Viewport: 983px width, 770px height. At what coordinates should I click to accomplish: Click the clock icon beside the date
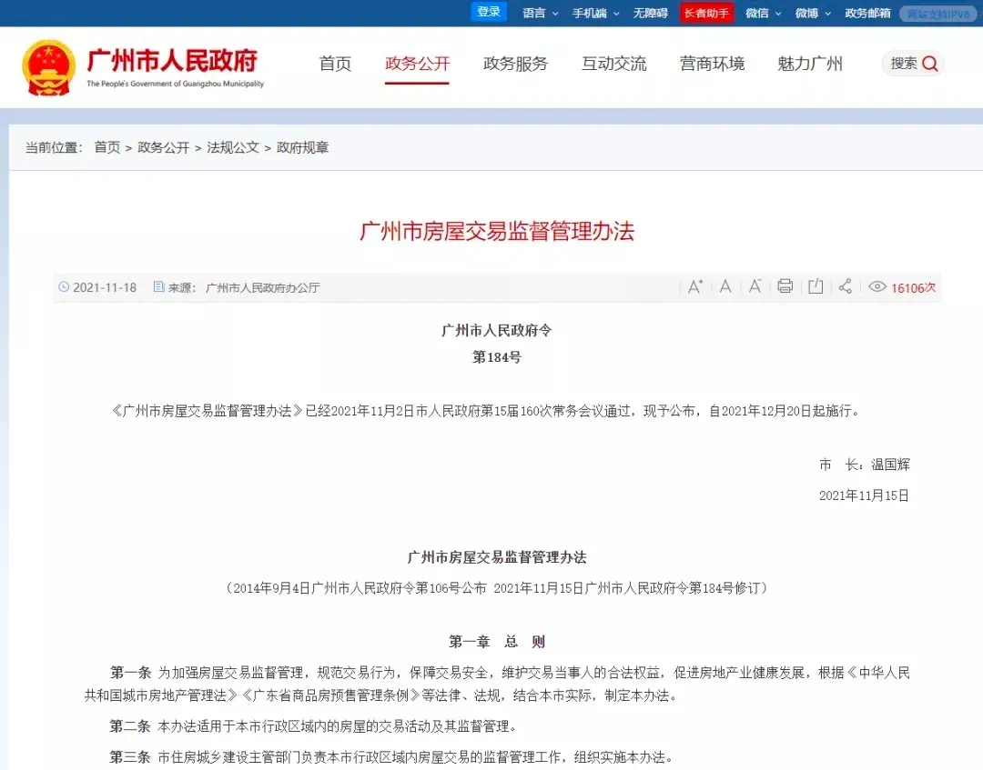pyautogui.click(x=64, y=286)
